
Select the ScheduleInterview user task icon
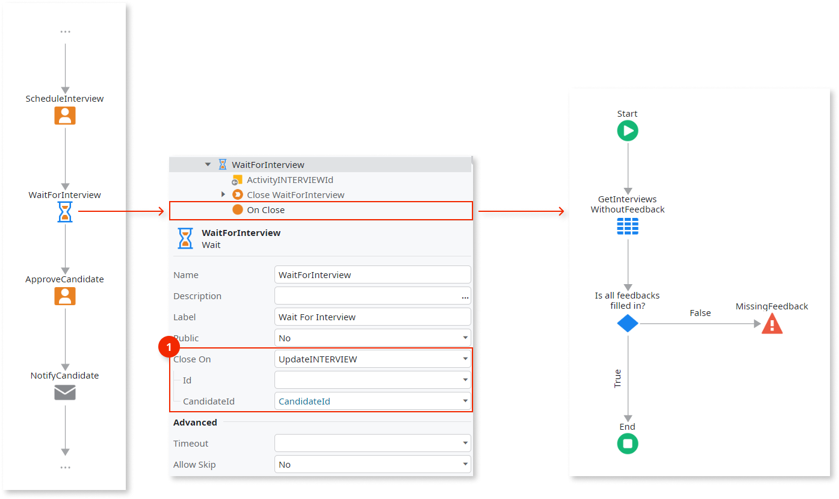pyautogui.click(x=64, y=116)
